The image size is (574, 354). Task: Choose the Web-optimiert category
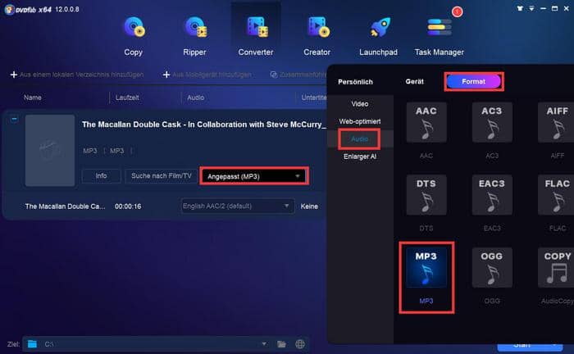tap(360, 121)
